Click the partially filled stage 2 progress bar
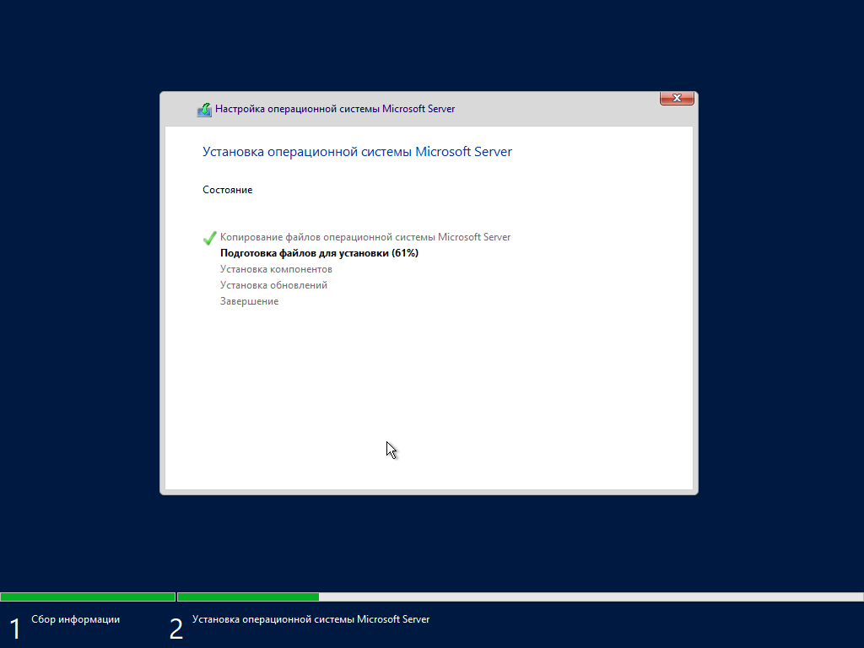The image size is (864, 648). (520, 597)
